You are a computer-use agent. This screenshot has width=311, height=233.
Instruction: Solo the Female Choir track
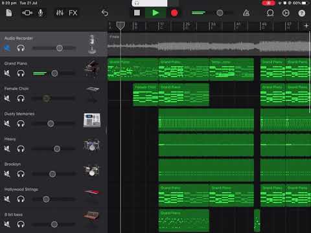[x=21, y=98]
